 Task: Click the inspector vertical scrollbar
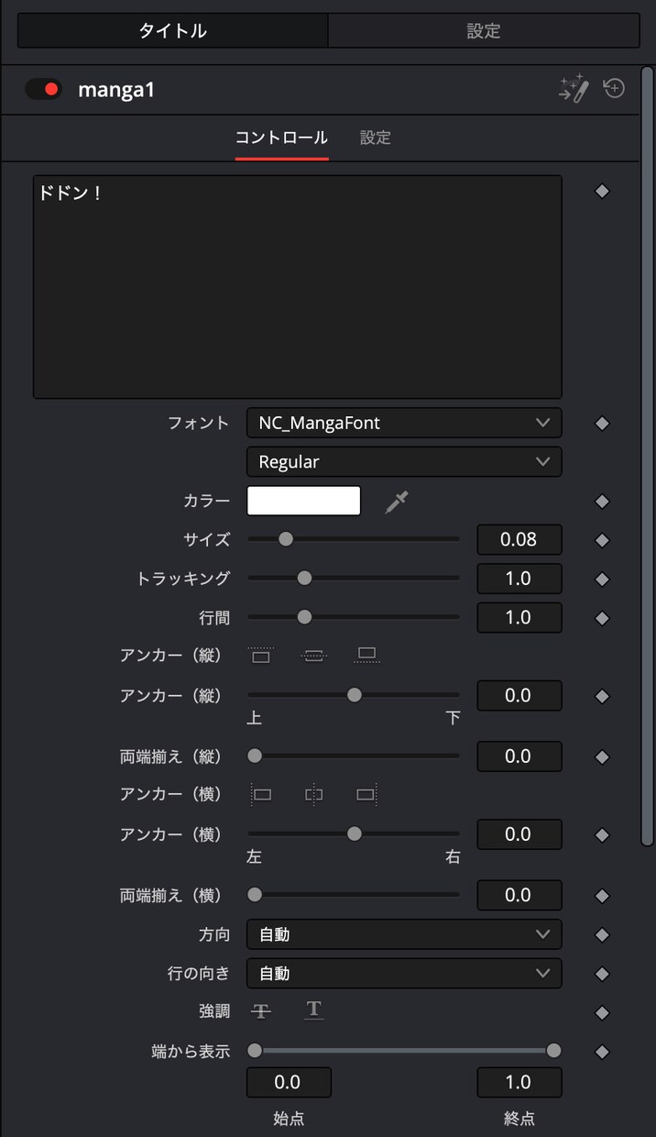click(x=647, y=456)
